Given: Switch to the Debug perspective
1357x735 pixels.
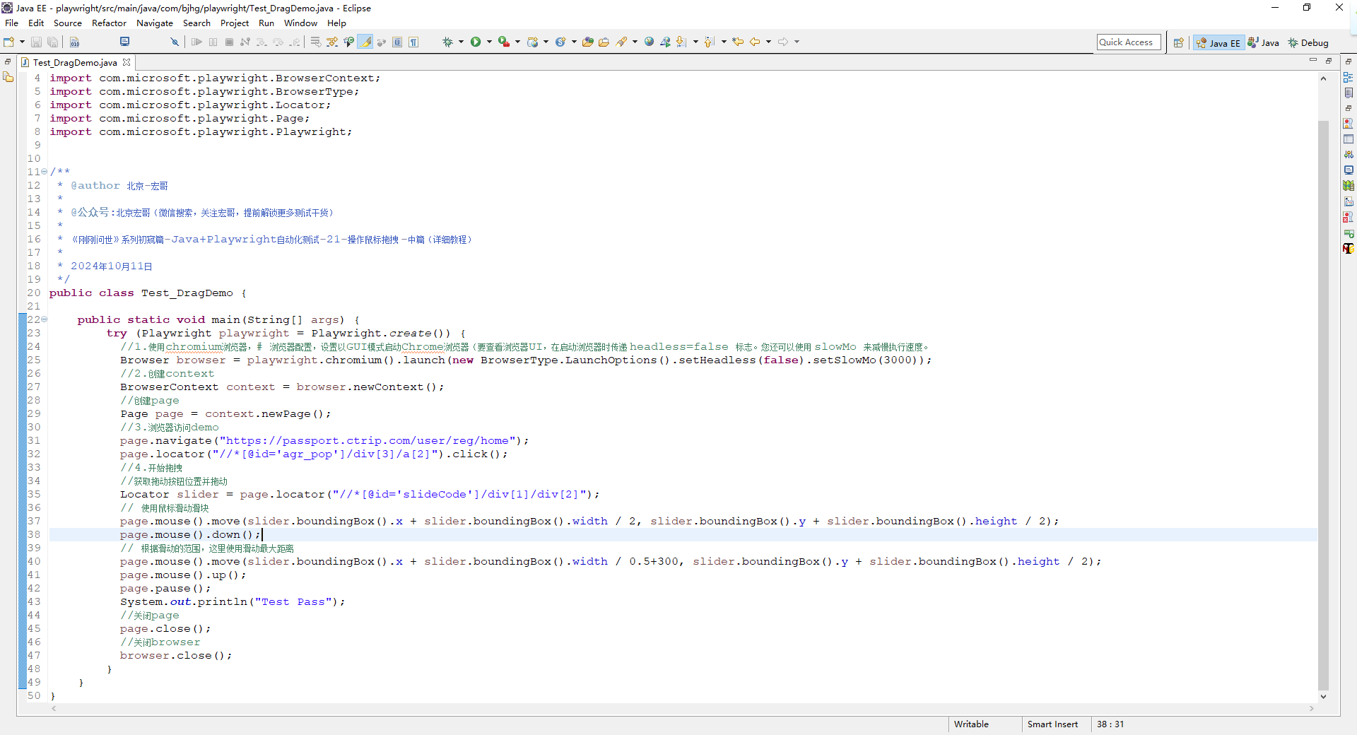Looking at the screenshot, I should pyautogui.click(x=1308, y=43).
